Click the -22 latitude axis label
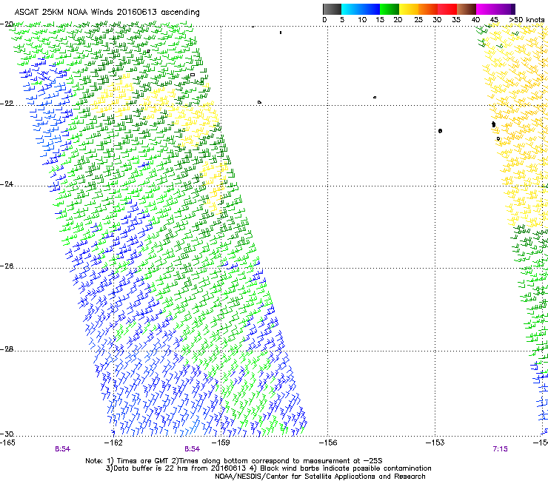This screenshot has height=481, width=548. [x=7, y=104]
